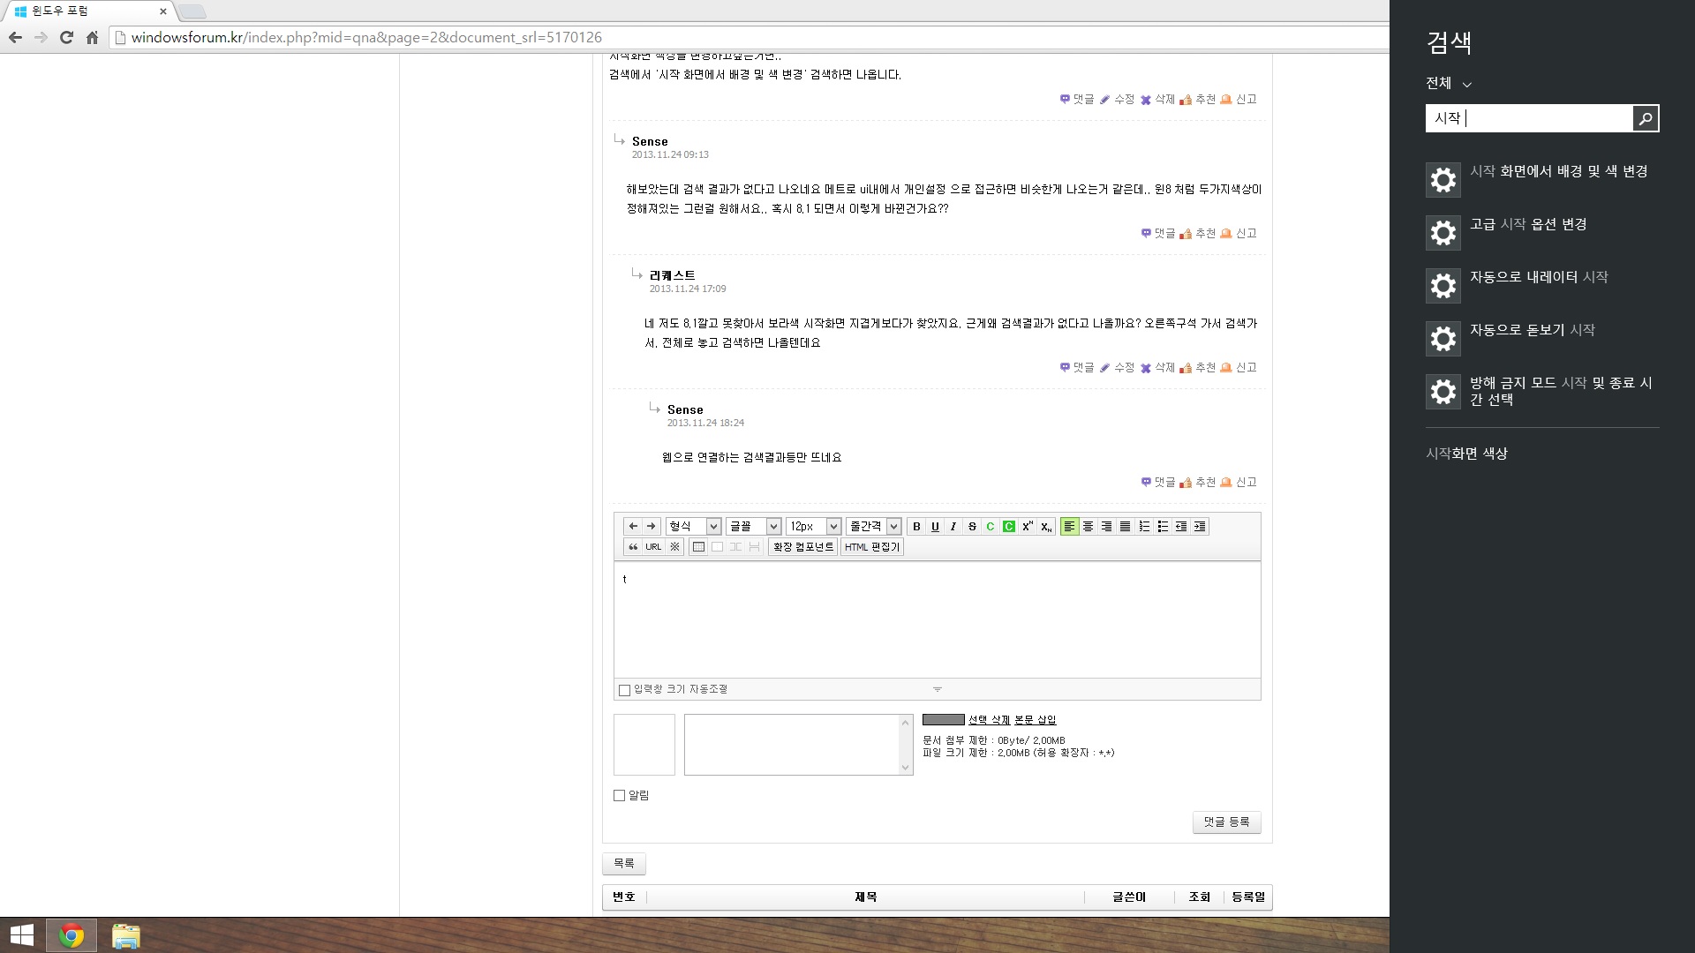
Task: Check the 알림 notification checkbox
Action: (620, 796)
